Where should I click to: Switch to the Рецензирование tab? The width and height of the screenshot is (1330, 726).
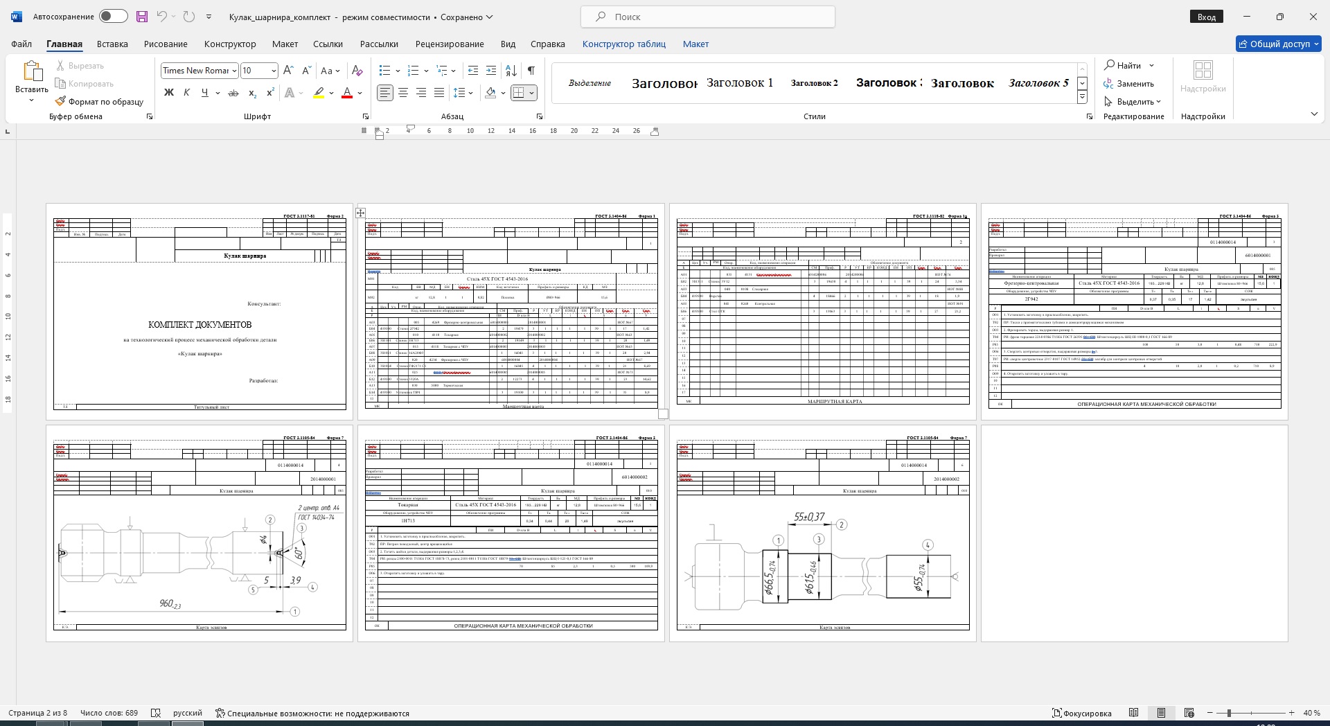point(450,44)
